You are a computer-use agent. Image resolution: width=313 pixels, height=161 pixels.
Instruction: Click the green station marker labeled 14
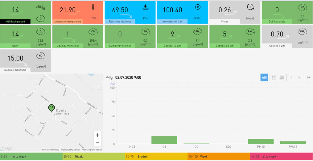[x=51, y=108]
